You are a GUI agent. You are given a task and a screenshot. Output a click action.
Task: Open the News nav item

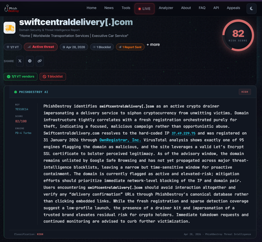point(109,8)
